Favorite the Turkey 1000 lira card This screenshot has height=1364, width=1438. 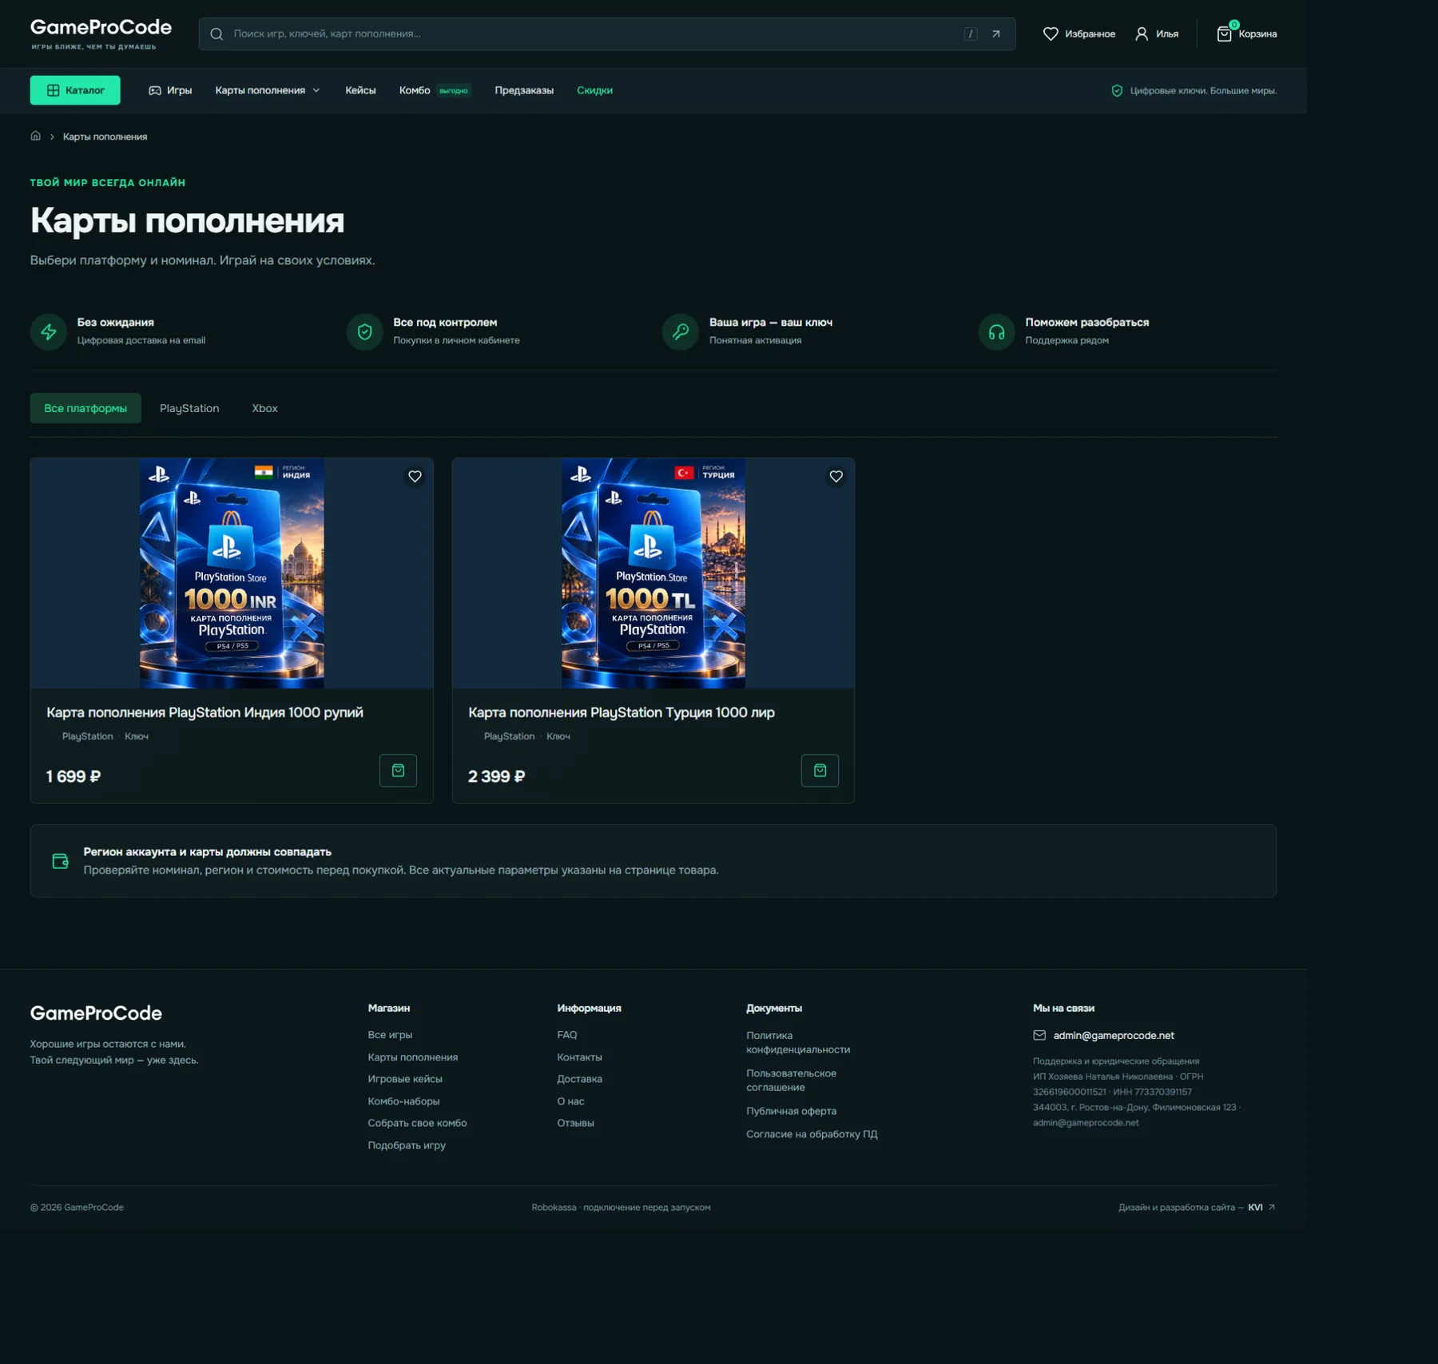pos(836,477)
